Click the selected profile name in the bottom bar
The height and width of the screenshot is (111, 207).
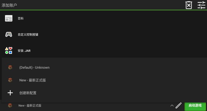click(30, 106)
